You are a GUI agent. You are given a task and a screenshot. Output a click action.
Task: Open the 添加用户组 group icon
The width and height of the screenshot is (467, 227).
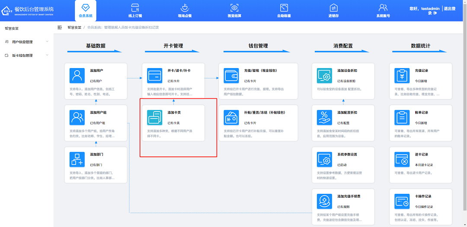tap(77, 117)
